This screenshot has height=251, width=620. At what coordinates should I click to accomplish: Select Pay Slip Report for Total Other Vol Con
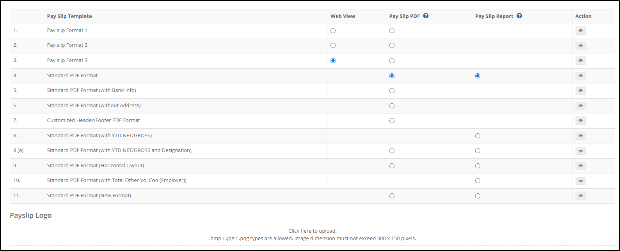478,180
